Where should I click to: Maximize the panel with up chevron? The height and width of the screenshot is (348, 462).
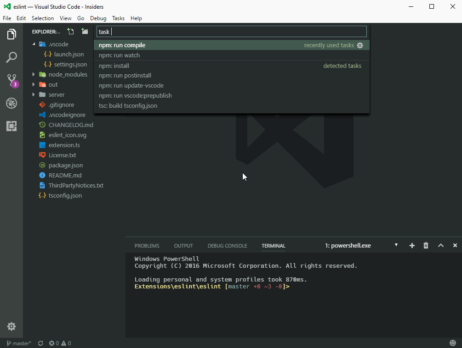point(440,246)
